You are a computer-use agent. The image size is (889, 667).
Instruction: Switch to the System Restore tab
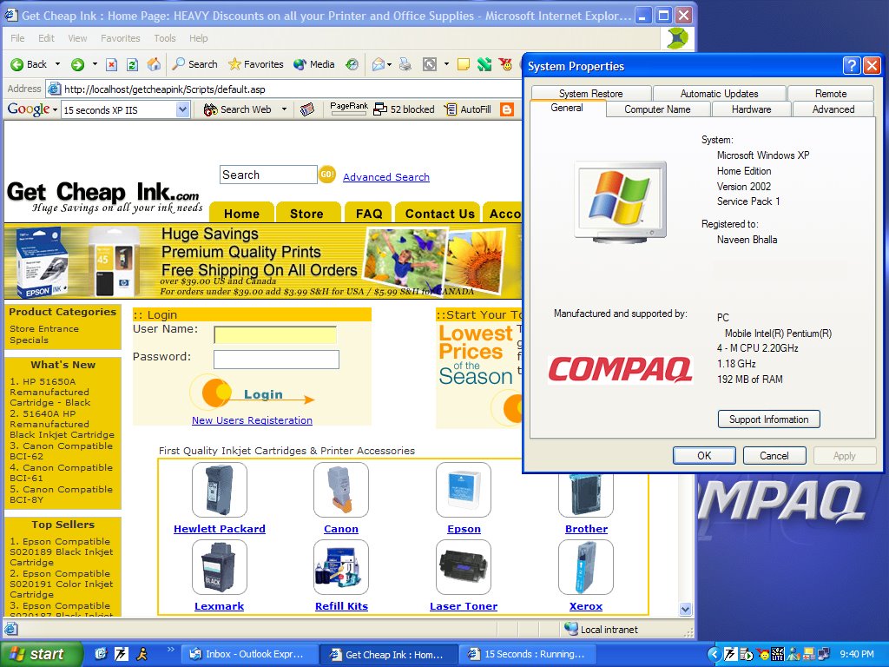tap(590, 93)
